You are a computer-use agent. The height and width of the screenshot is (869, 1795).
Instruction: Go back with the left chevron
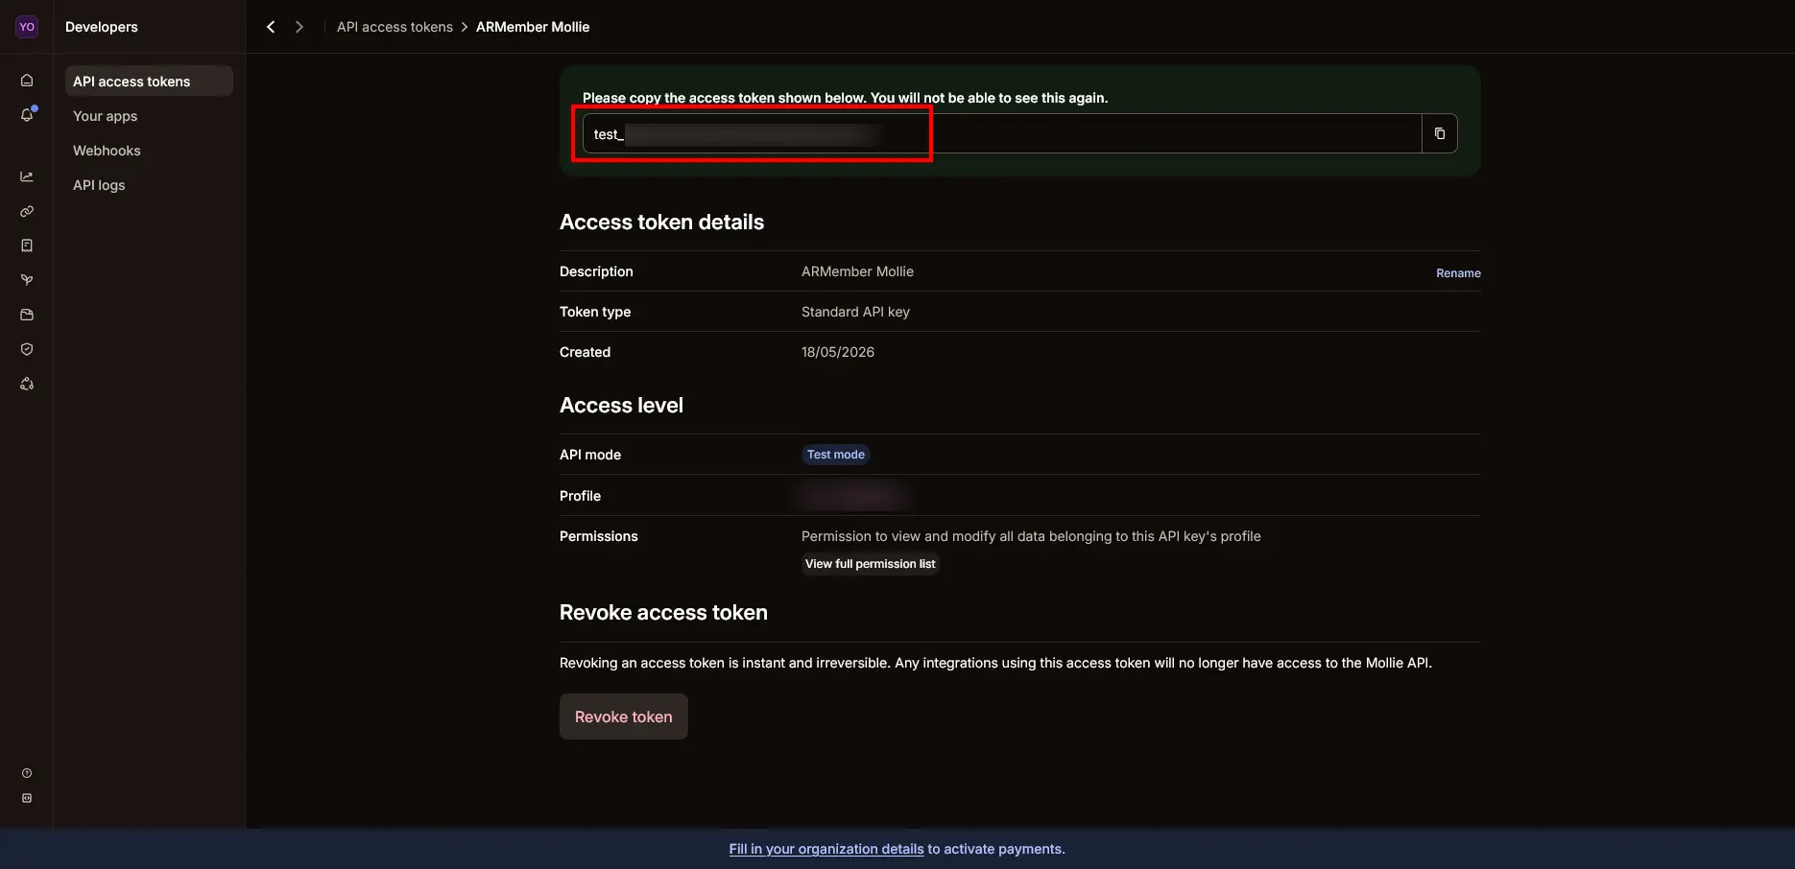pos(271,27)
